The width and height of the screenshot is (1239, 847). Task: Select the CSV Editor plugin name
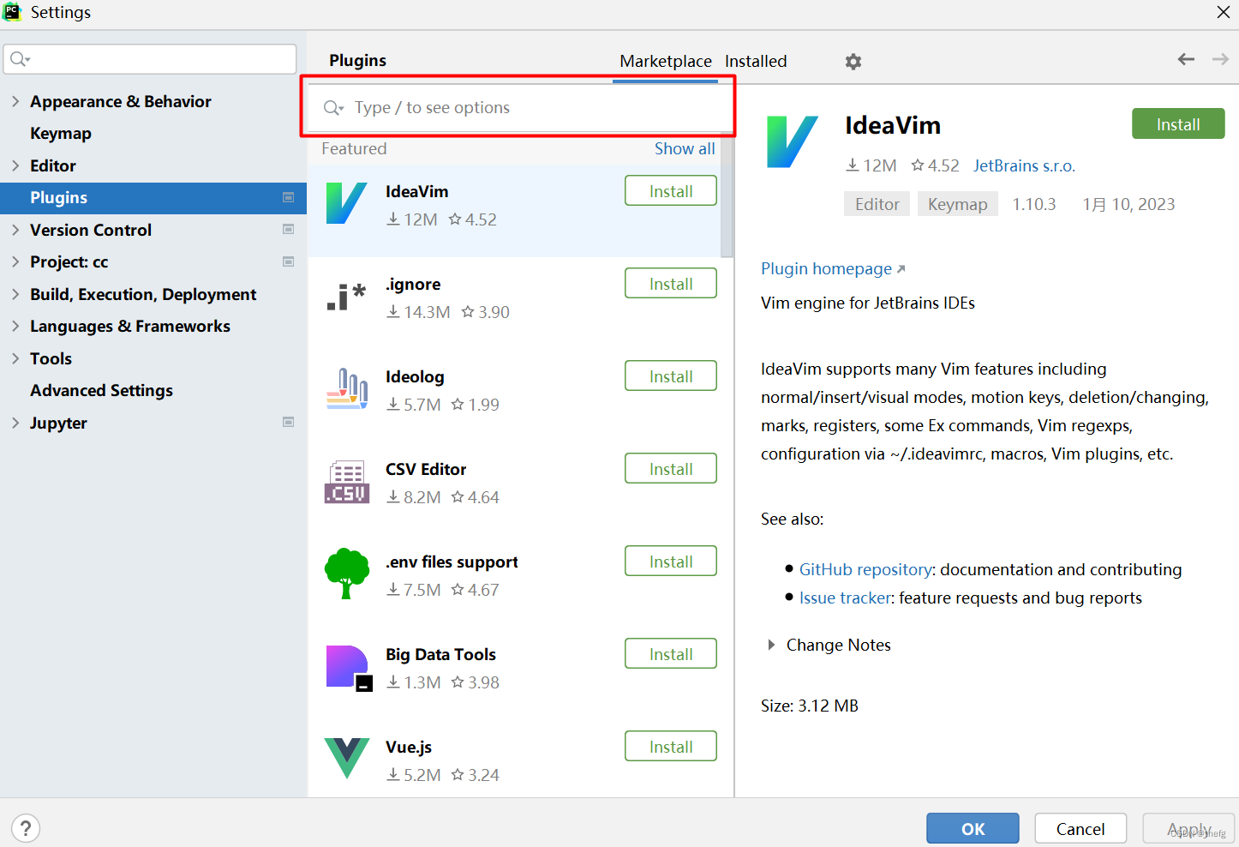click(x=426, y=469)
